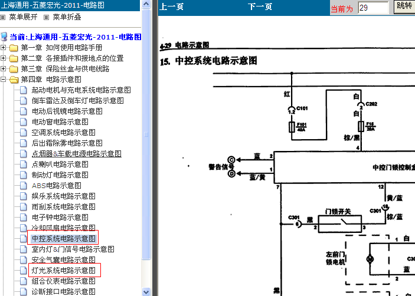Click document icon of 制动灯电路示意图
Viewport: 415px width, 296px height.
coord(24,175)
